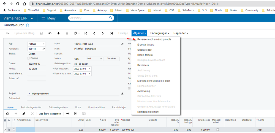This screenshot has height=133, width=275.
Task: Click Visa återk. transaktion button
Action: point(50,114)
